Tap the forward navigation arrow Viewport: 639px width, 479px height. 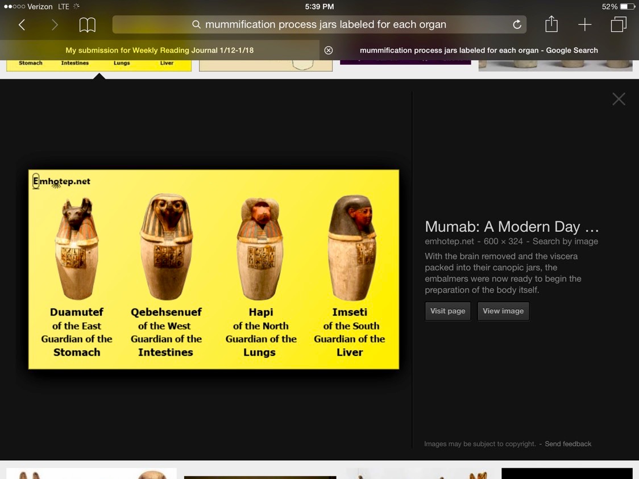coord(55,24)
